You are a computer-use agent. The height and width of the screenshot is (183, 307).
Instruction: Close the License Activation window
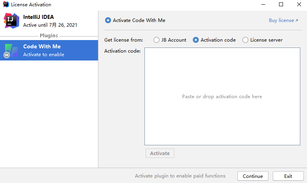pos(299,4)
